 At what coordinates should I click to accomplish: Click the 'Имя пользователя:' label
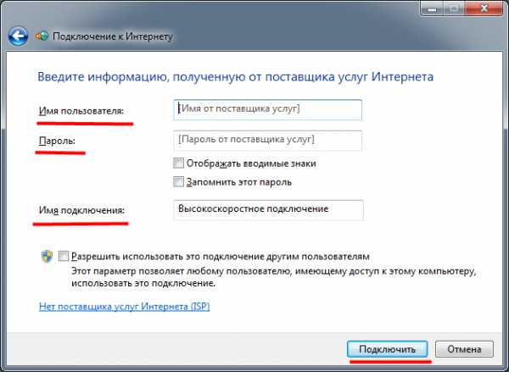(81, 111)
